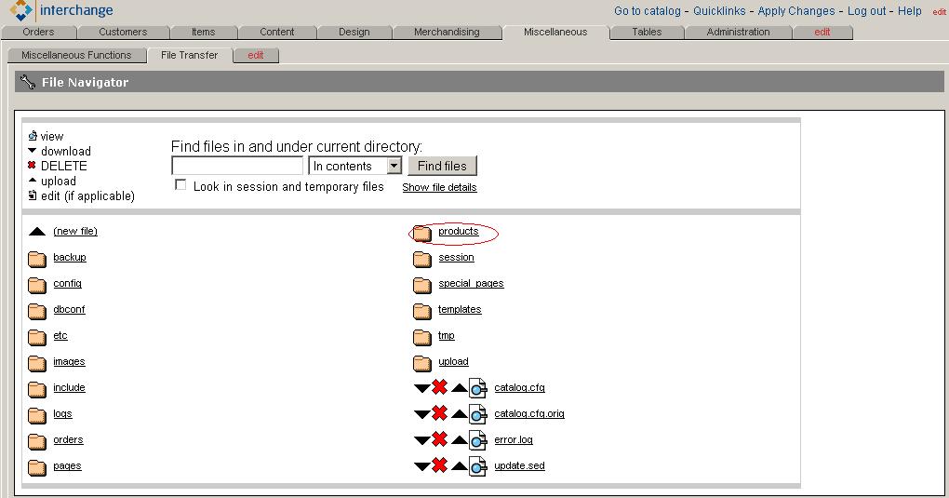Upload over catalog.cfg.orig via up arrow

tap(460, 414)
